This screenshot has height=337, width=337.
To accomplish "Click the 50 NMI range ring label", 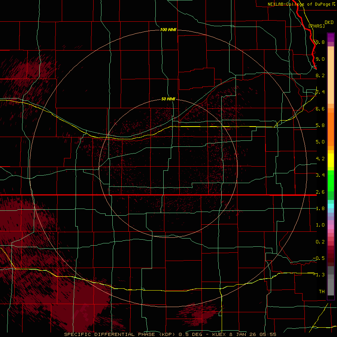I will tap(168, 99).
